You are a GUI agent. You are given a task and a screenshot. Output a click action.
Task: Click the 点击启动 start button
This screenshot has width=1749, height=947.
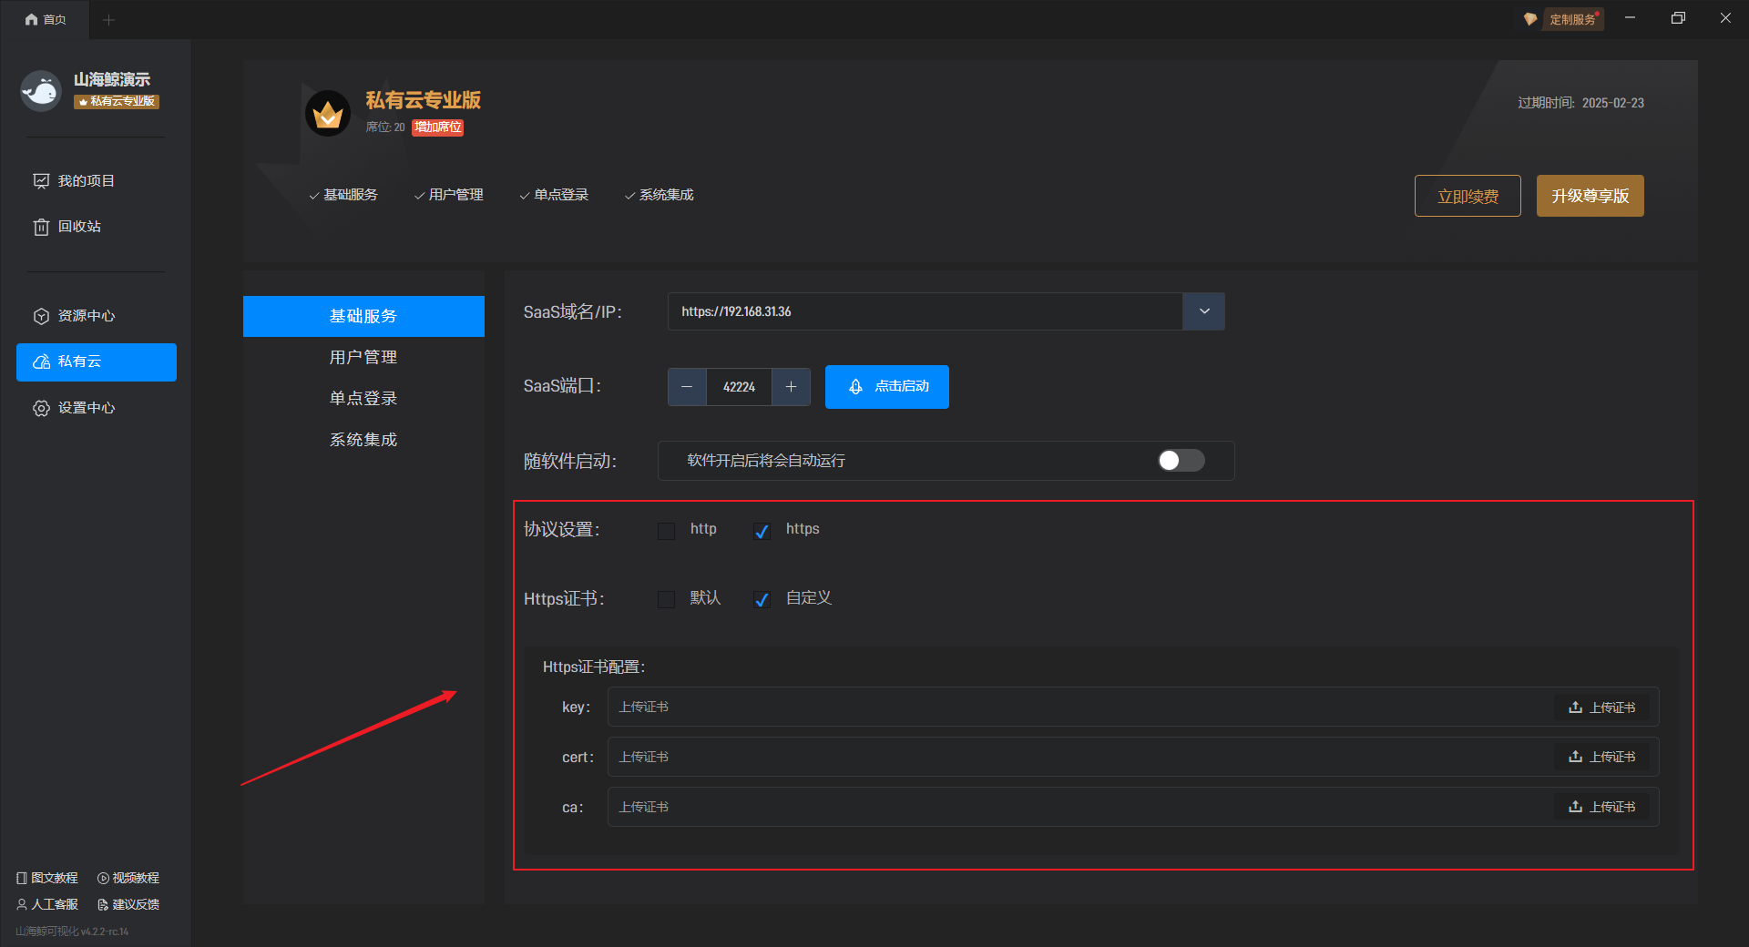click(x=886, y=387)
